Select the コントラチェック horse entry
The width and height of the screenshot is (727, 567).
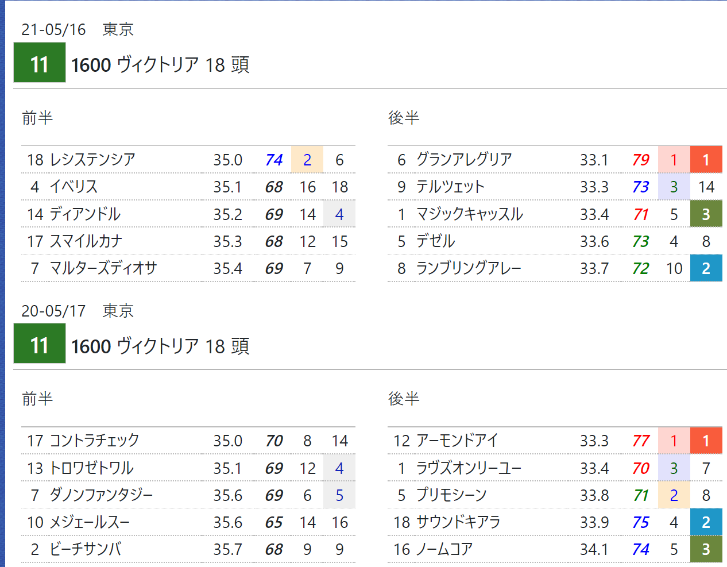tap(94, 441)
